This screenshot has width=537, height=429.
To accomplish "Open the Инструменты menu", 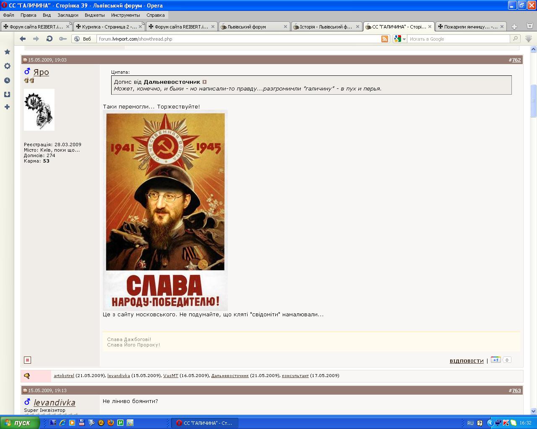I will coord(126,15).
